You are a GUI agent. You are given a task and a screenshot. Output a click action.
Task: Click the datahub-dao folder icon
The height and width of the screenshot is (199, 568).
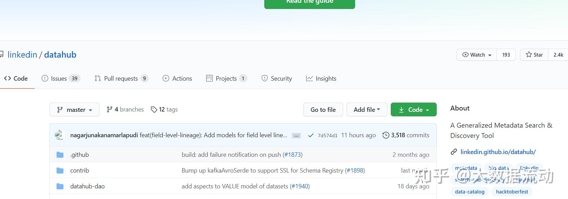tap(60, 186)
